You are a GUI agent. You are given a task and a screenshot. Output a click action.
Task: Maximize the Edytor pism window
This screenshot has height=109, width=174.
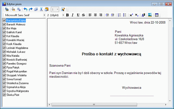[x=161, y=4]
